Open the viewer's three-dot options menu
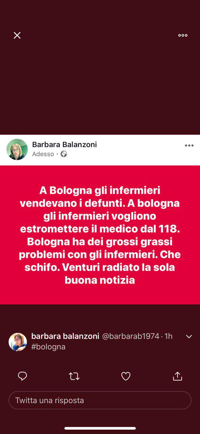The width and height of the screenshot is (200, 434). tap(183, 35)
